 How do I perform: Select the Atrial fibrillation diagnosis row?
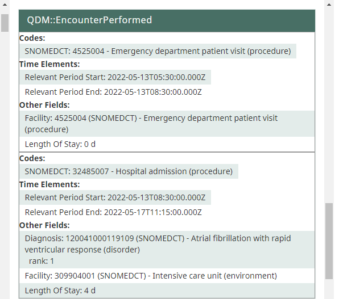(x=167, y=250)
